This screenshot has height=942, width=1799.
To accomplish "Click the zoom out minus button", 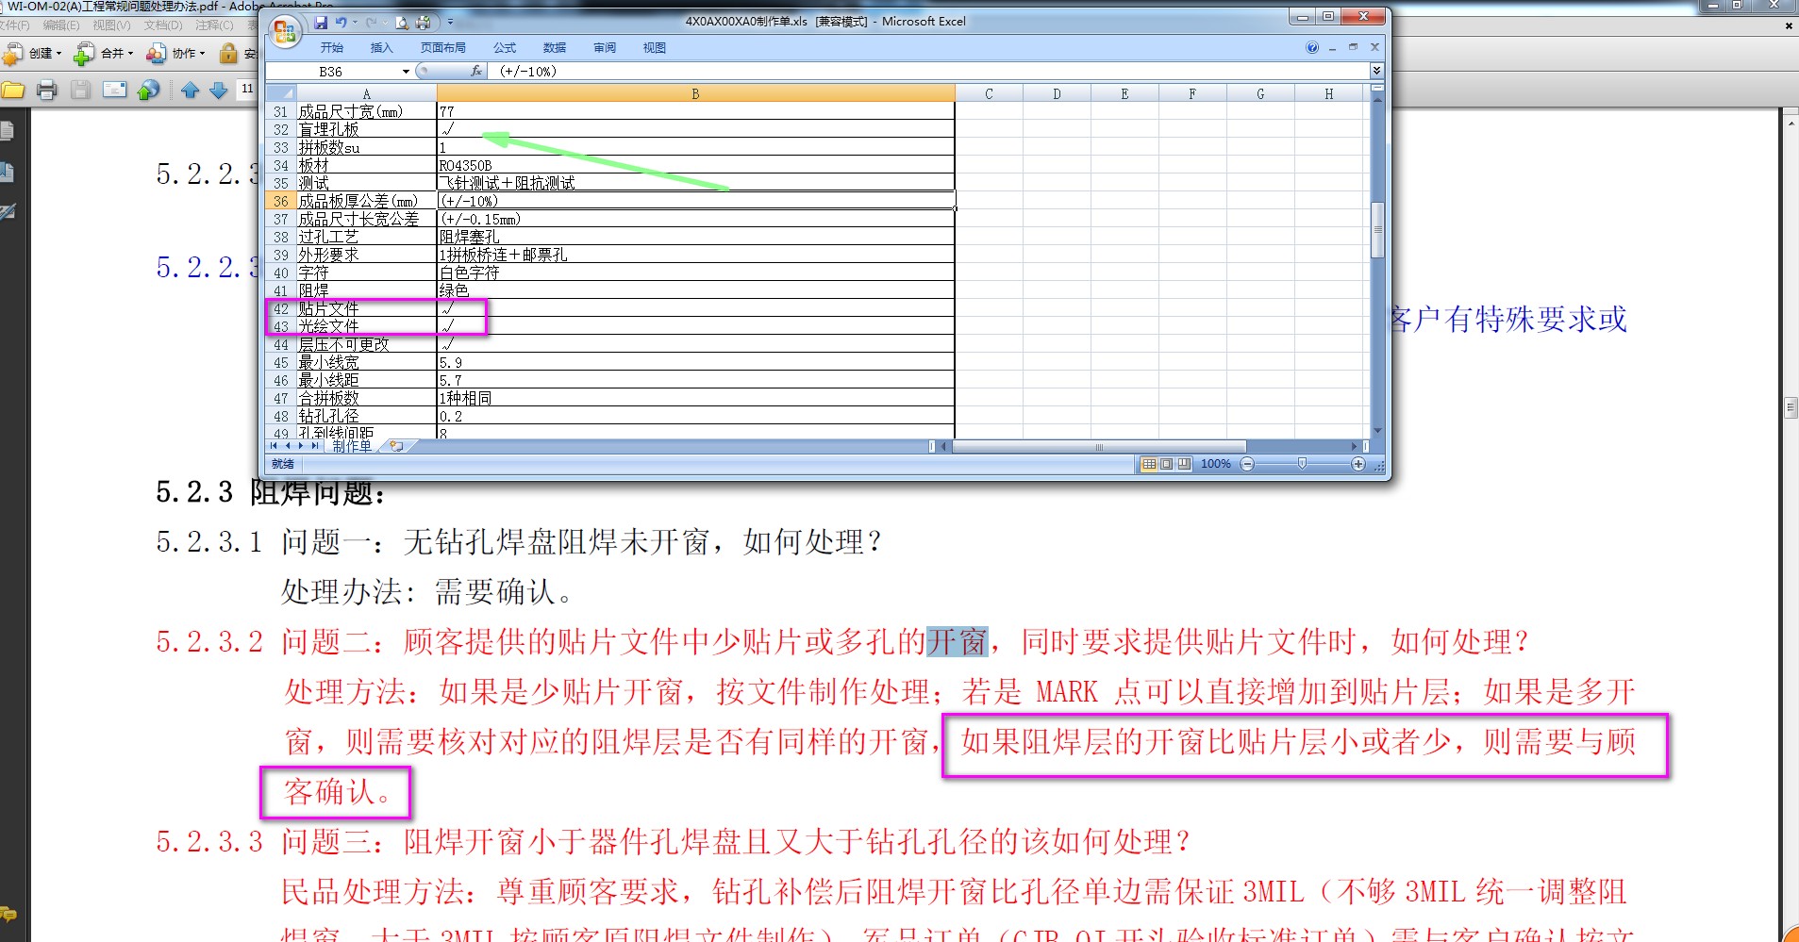I will pyautogui.click(x=1247, y=464).
